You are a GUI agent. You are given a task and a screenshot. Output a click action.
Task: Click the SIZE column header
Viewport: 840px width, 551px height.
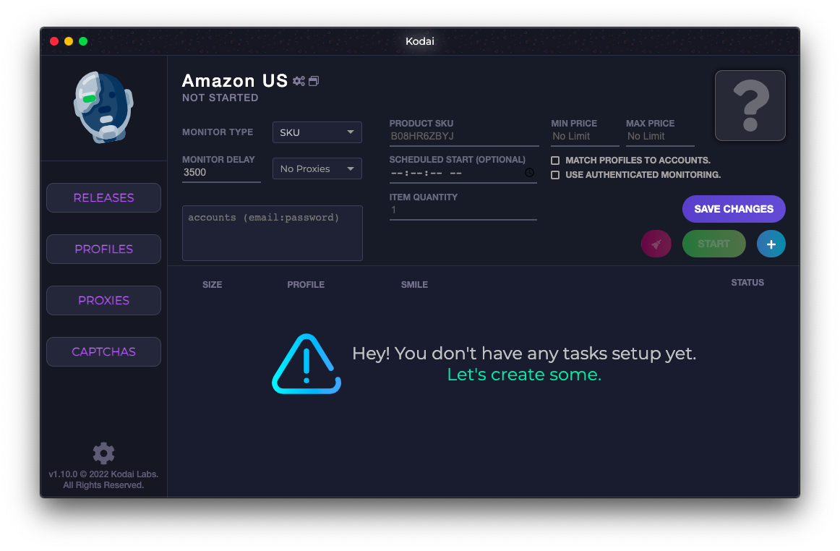(x=212, y=285)
